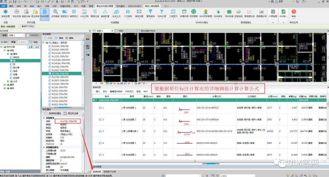329x177 pixels.
Task: Select the 算量 radio button
Action: 10,42
